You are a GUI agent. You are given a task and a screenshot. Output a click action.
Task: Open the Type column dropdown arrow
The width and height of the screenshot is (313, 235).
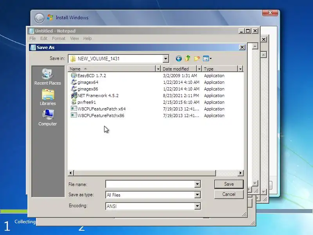coord(240,69)
